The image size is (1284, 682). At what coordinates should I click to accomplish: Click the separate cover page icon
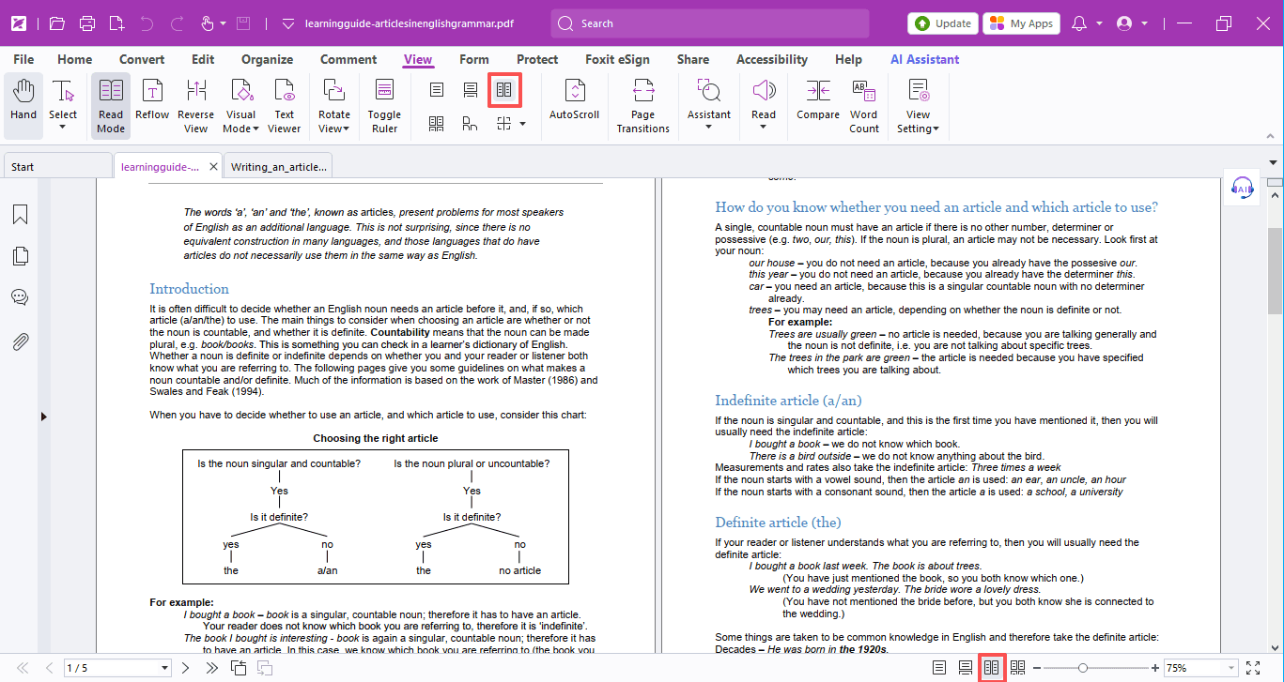click(471, 123)
